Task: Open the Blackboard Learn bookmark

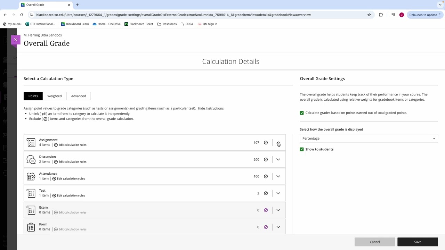Action: pos(75,24)
